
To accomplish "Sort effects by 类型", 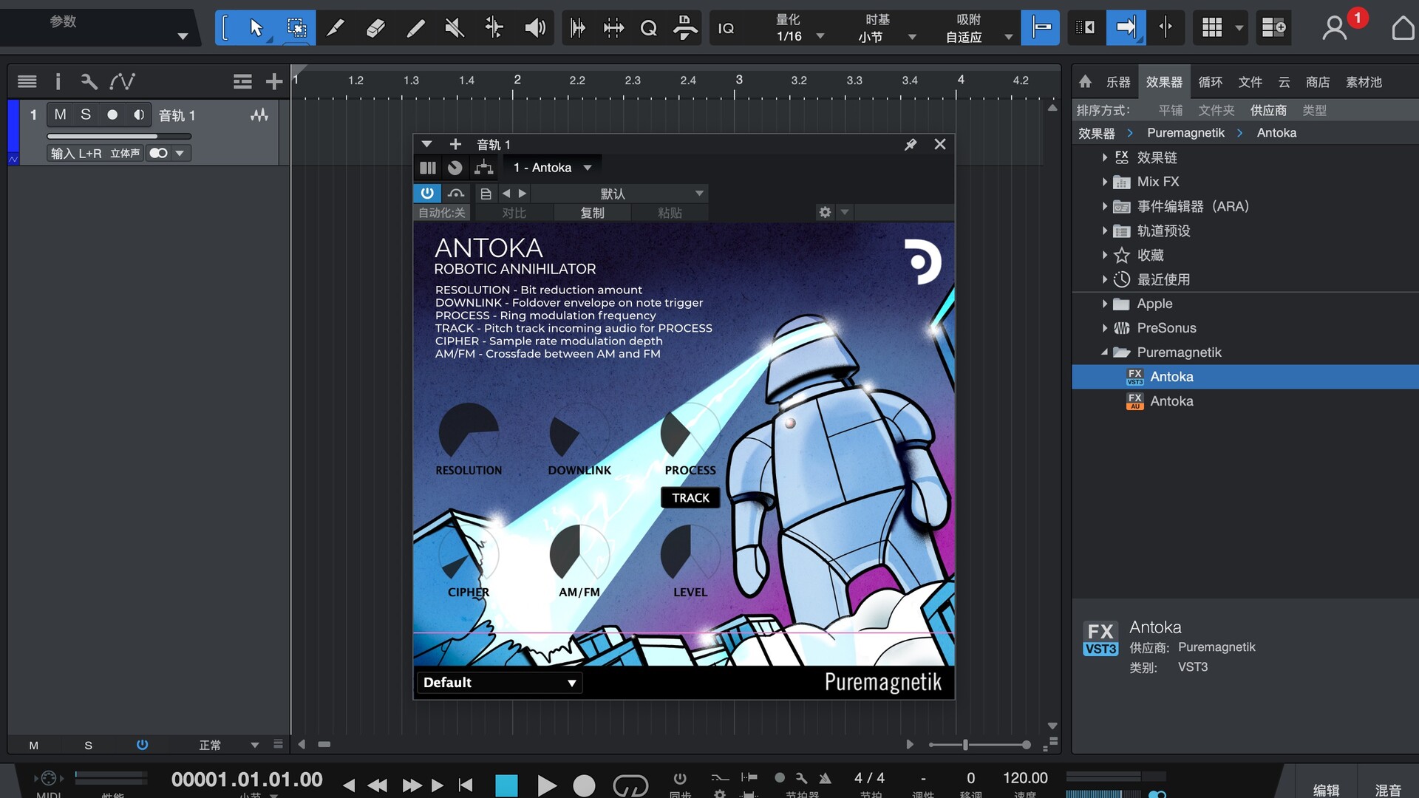I will coord(1314,110).
